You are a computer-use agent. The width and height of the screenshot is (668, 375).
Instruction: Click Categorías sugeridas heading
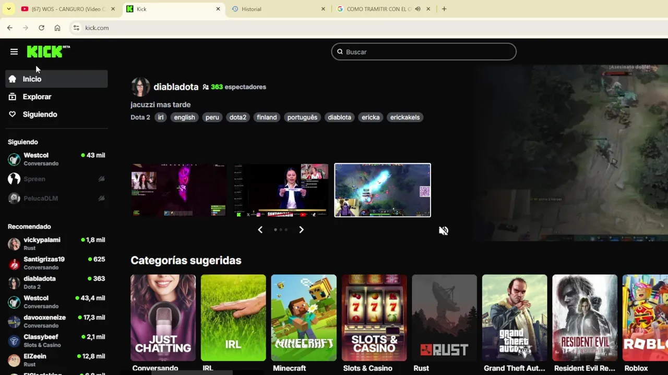click(186, 260)
